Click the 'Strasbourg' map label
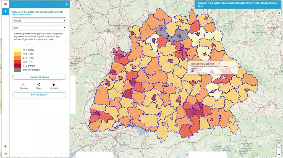Screen dimensions: 283x158 click(95, 90)
